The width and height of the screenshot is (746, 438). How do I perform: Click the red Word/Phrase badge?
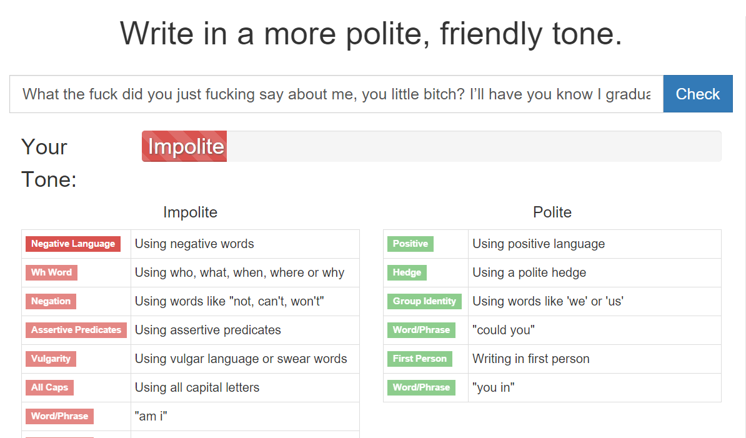(x=59, y=416)
